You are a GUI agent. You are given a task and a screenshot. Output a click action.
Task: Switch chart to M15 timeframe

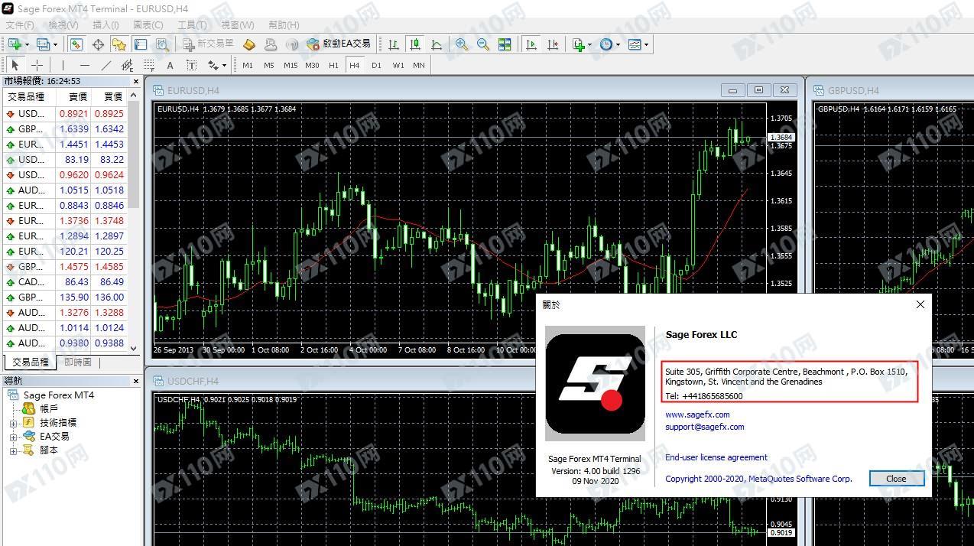pos(291,65)
